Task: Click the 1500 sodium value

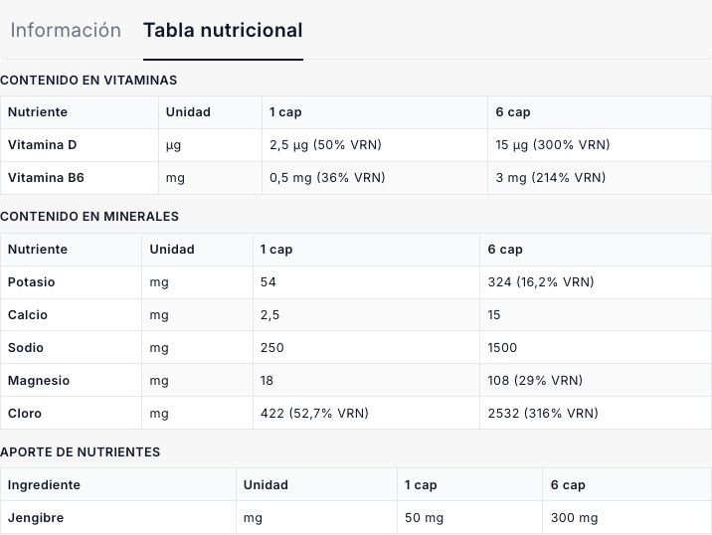Action: click(x=503, y=348)
